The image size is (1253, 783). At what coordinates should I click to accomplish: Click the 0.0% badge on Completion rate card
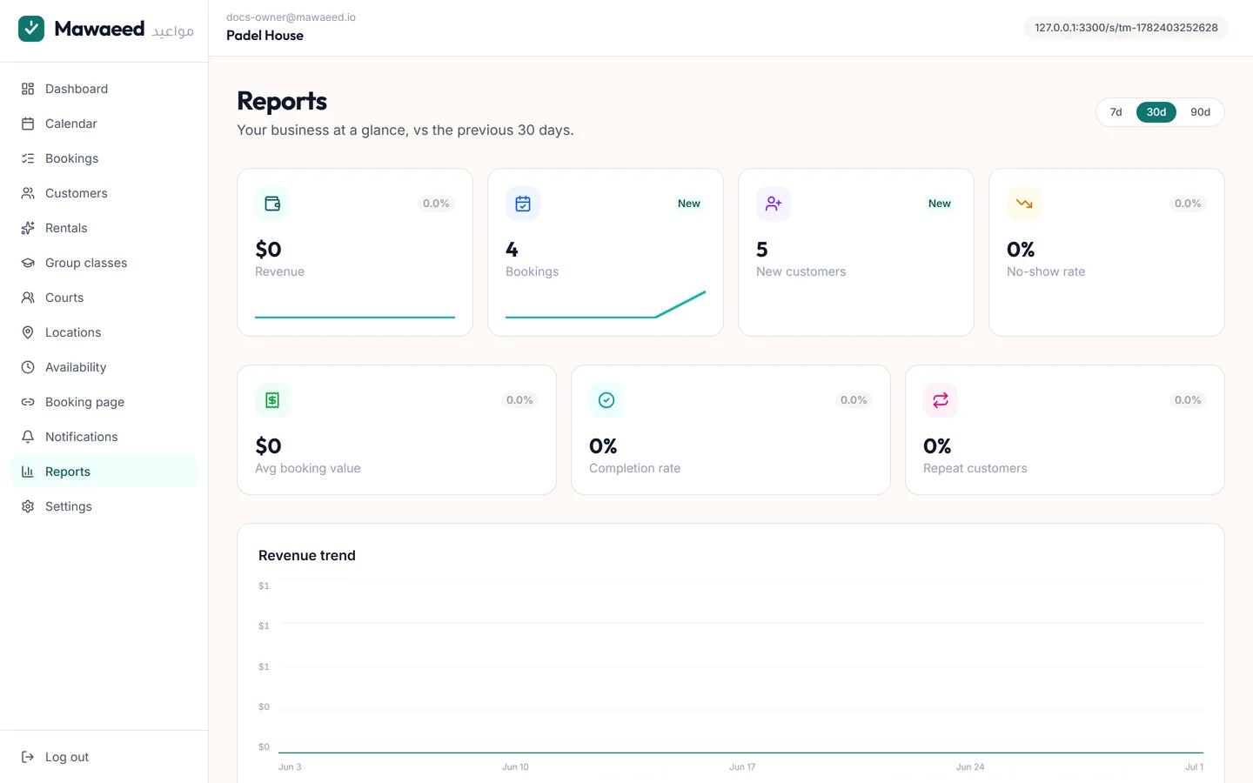click(x=854, y=400)
